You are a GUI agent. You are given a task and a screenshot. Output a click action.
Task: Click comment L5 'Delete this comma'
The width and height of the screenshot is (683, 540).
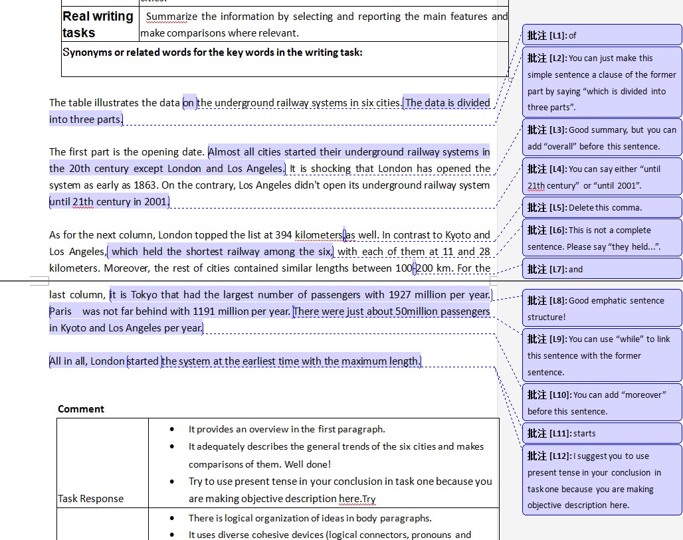point(602,207)
